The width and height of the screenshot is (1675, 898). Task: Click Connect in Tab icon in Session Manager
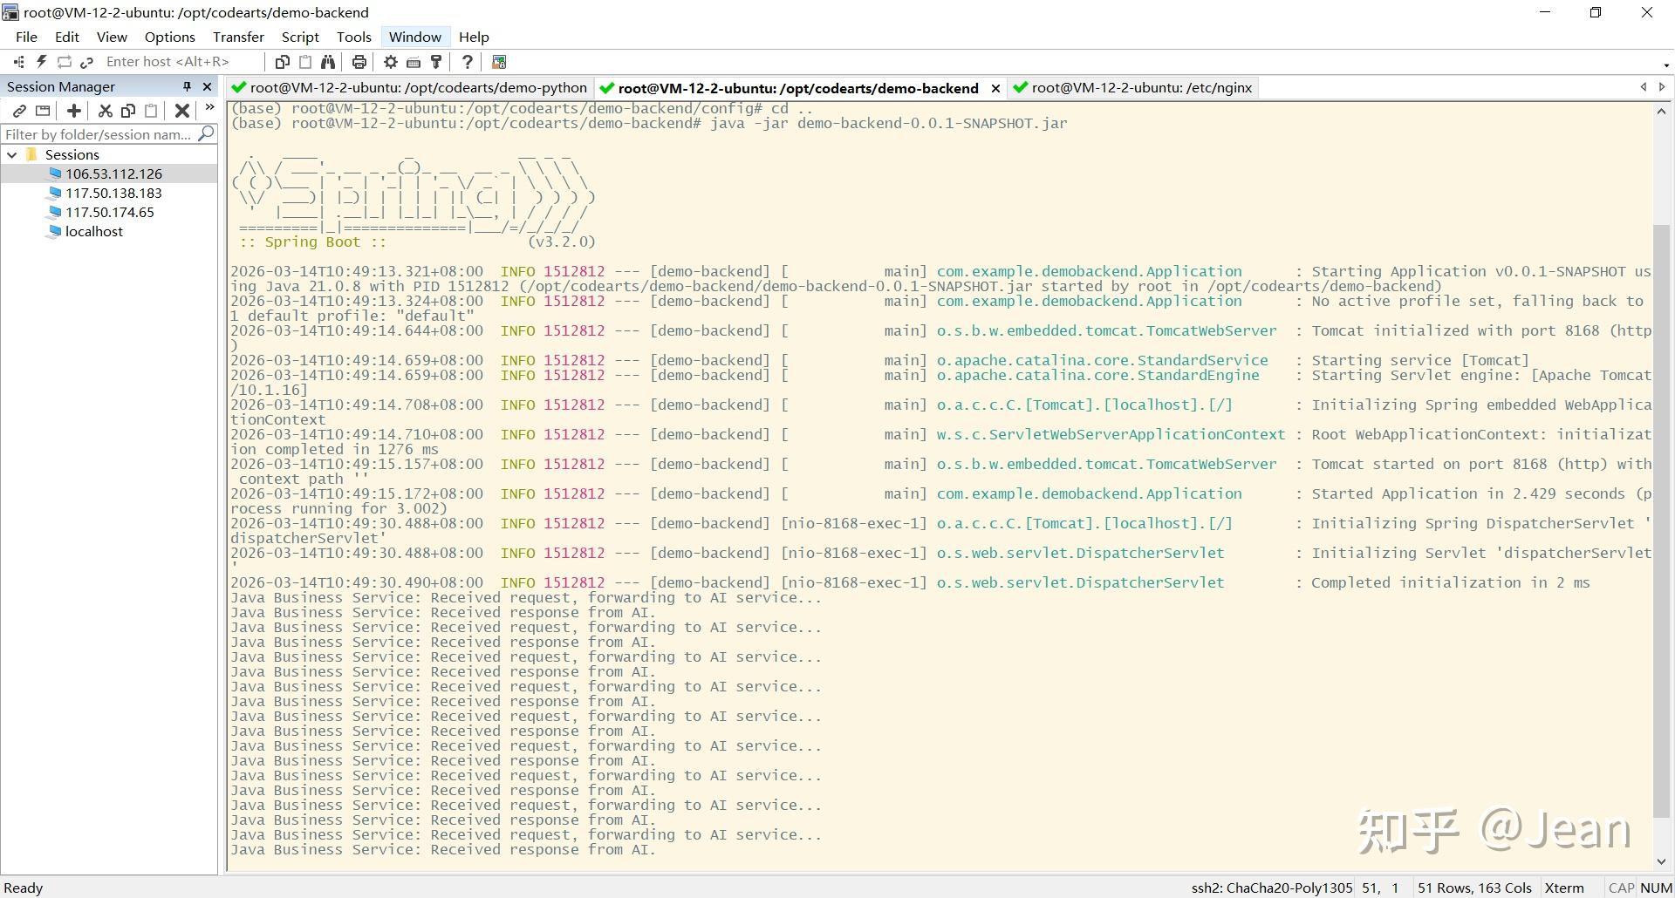coord(43,111)
